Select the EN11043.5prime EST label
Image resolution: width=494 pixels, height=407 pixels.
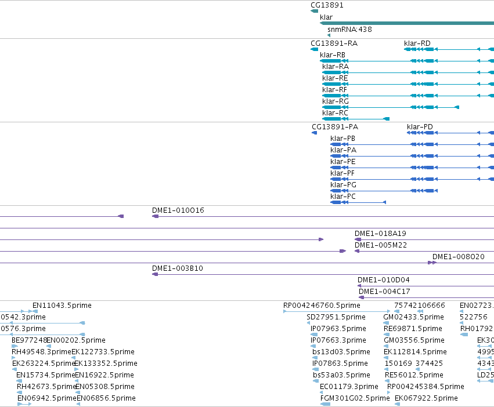tap(62, 306)
